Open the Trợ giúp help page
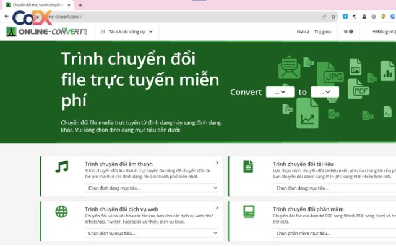The width and height of the screenshot is (396, 247). click(x=322, y=31)
